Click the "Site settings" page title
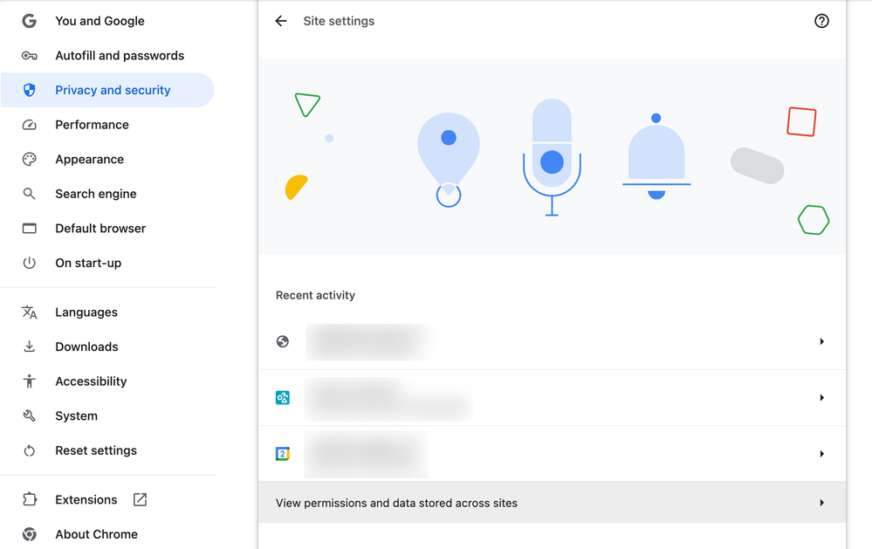 [339, 21]
